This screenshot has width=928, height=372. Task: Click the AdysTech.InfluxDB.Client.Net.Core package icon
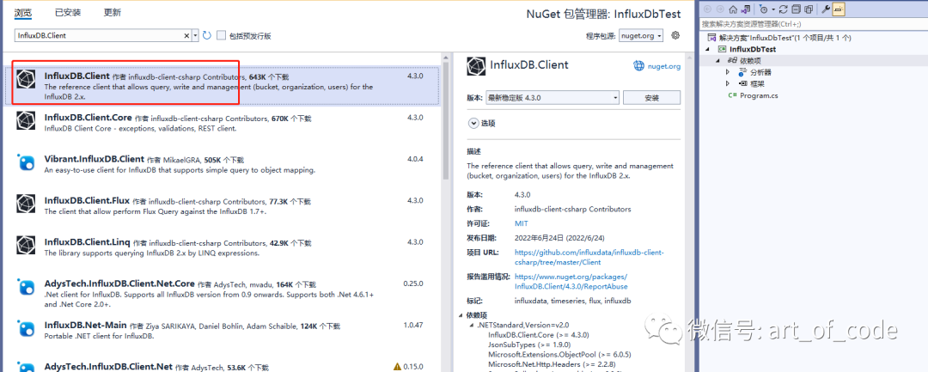pyautogui.click(x=26, y=287)
